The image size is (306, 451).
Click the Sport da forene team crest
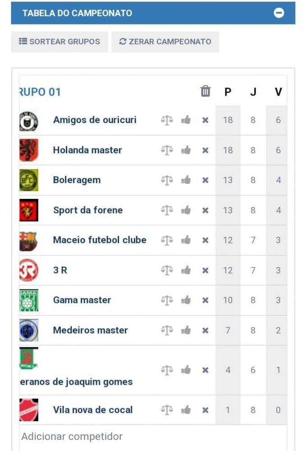(x=29, y=210)
